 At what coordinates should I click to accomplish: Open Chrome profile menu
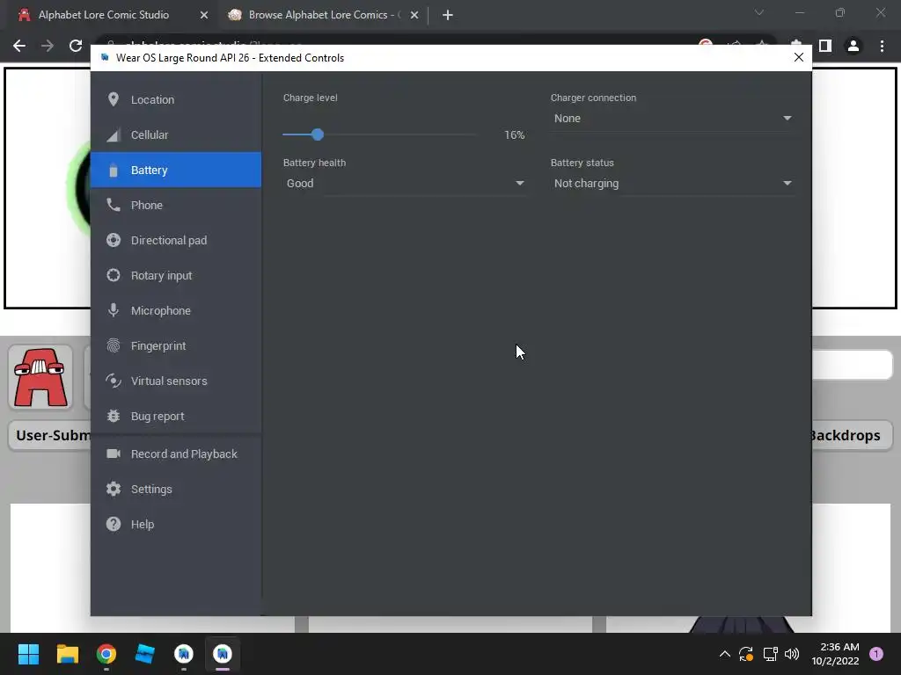(x=853, y=46)
